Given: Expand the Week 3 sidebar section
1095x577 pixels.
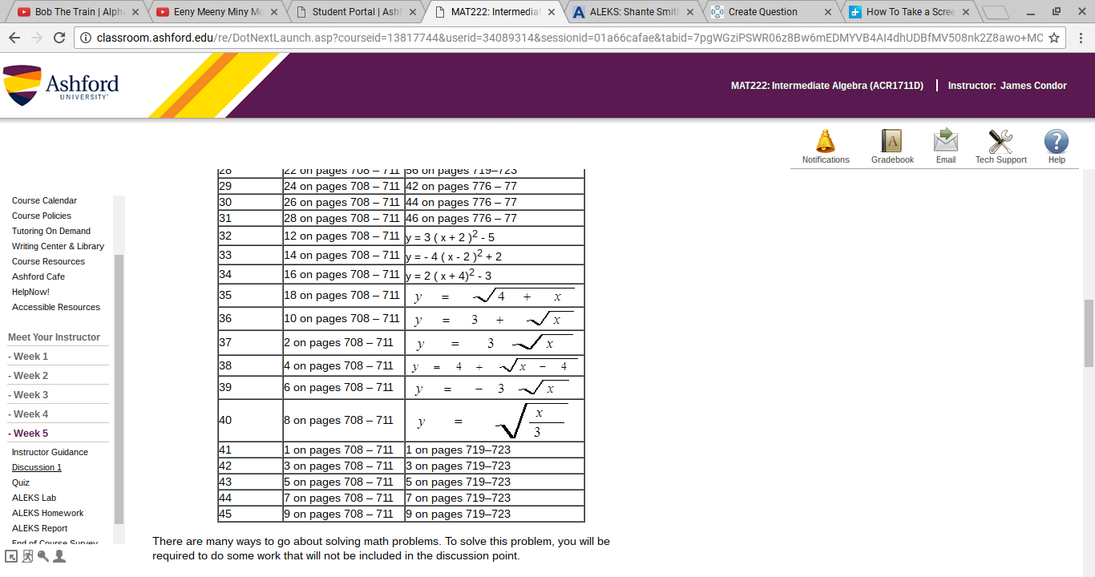Looking at the screenshot, I should [x=30, y=395].
